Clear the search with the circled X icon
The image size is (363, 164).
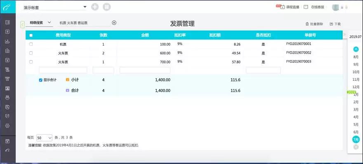(114, 23)
